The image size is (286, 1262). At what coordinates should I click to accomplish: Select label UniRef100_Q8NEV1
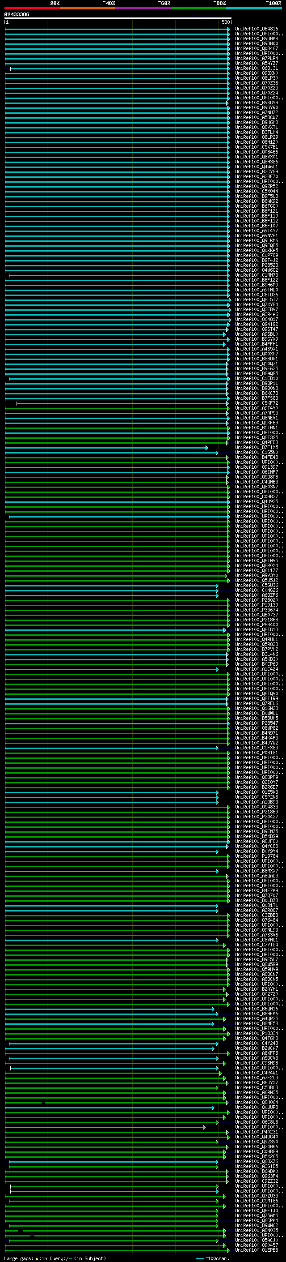click(257, 418)
